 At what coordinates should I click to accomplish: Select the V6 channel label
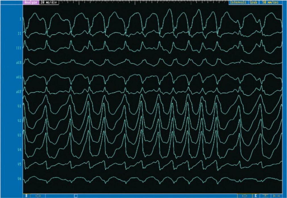(19, 178)
